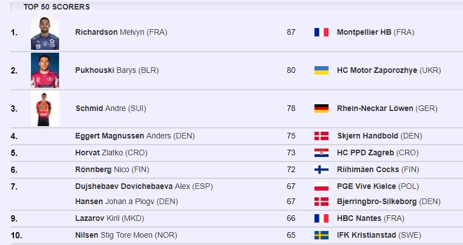
Task: Open Barys Pukhouski's player photo
Action: (45, 71)
